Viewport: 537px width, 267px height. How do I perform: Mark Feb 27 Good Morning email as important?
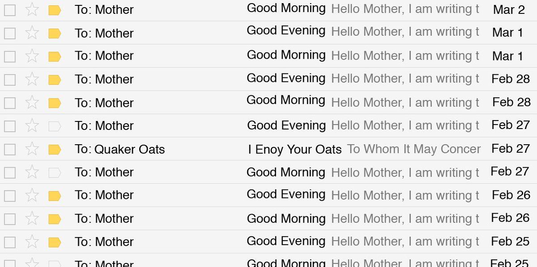click(x=55, y=172)
